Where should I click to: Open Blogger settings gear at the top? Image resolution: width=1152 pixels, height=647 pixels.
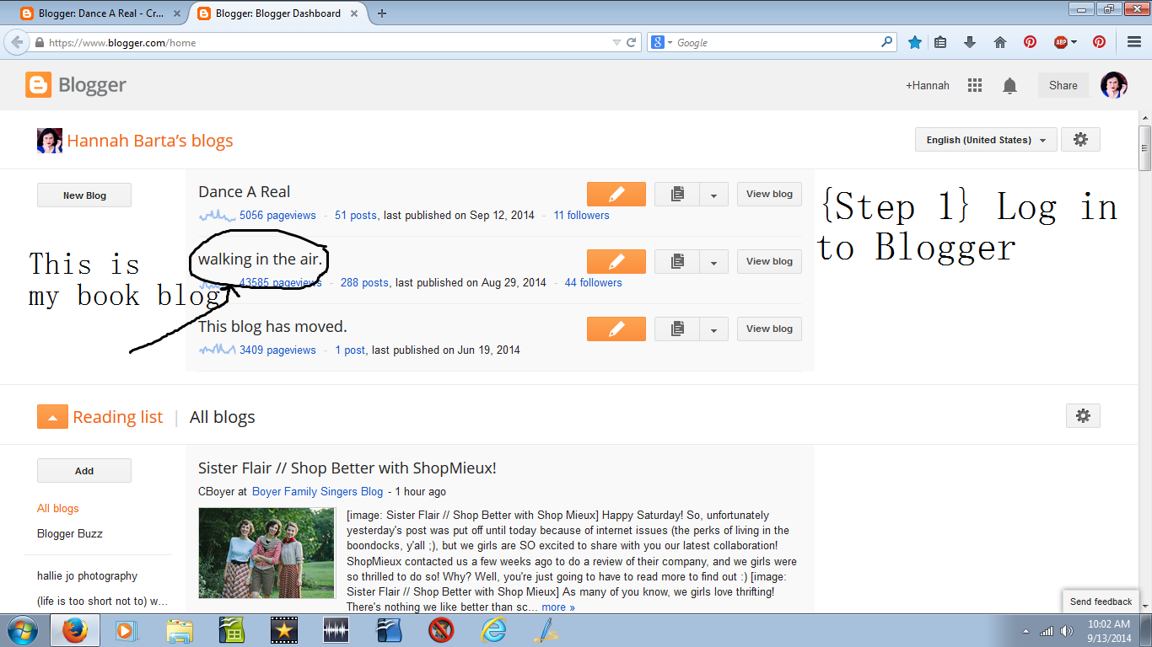coord(1080,140)
